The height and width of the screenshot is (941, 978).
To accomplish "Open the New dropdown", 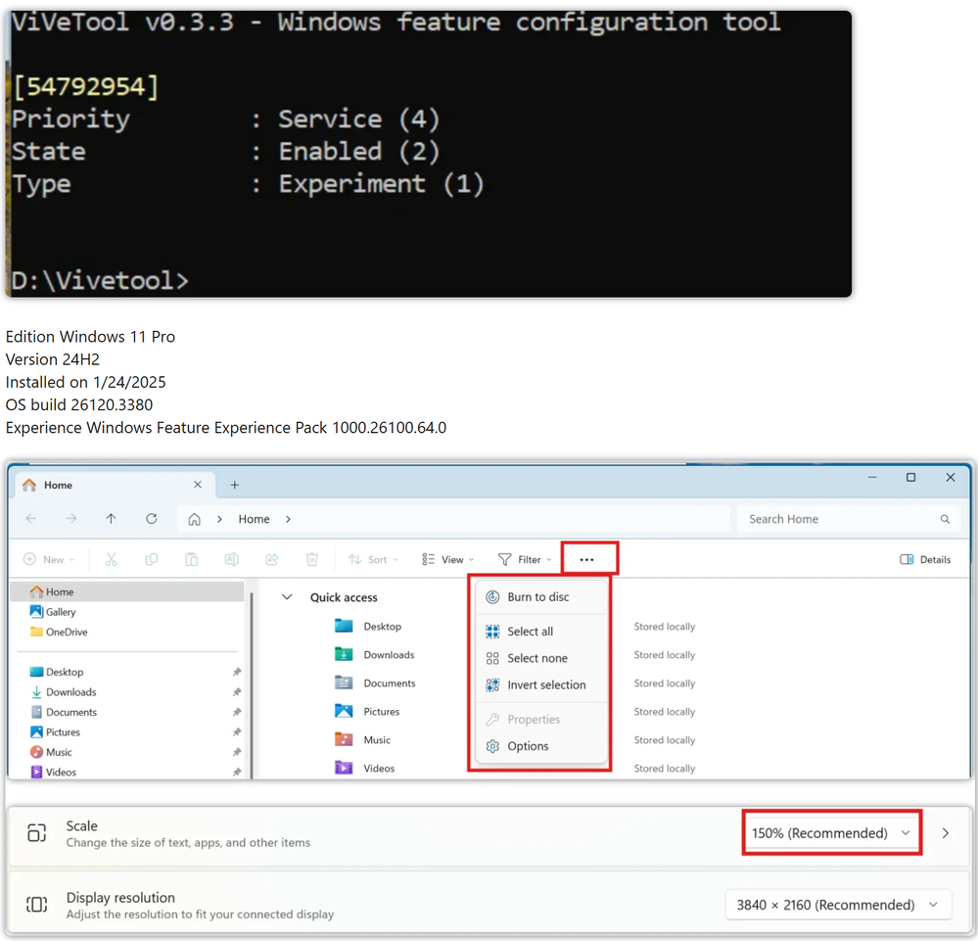I will coord(49,560).
